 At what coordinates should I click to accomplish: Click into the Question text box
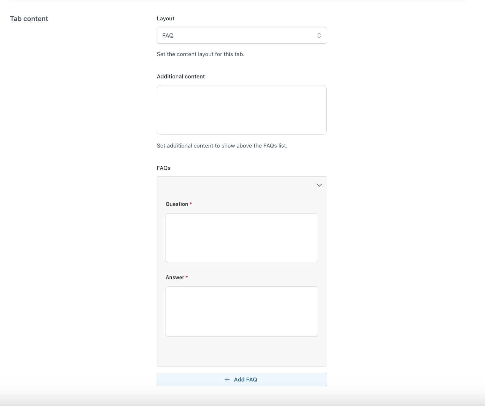point(242,238)
